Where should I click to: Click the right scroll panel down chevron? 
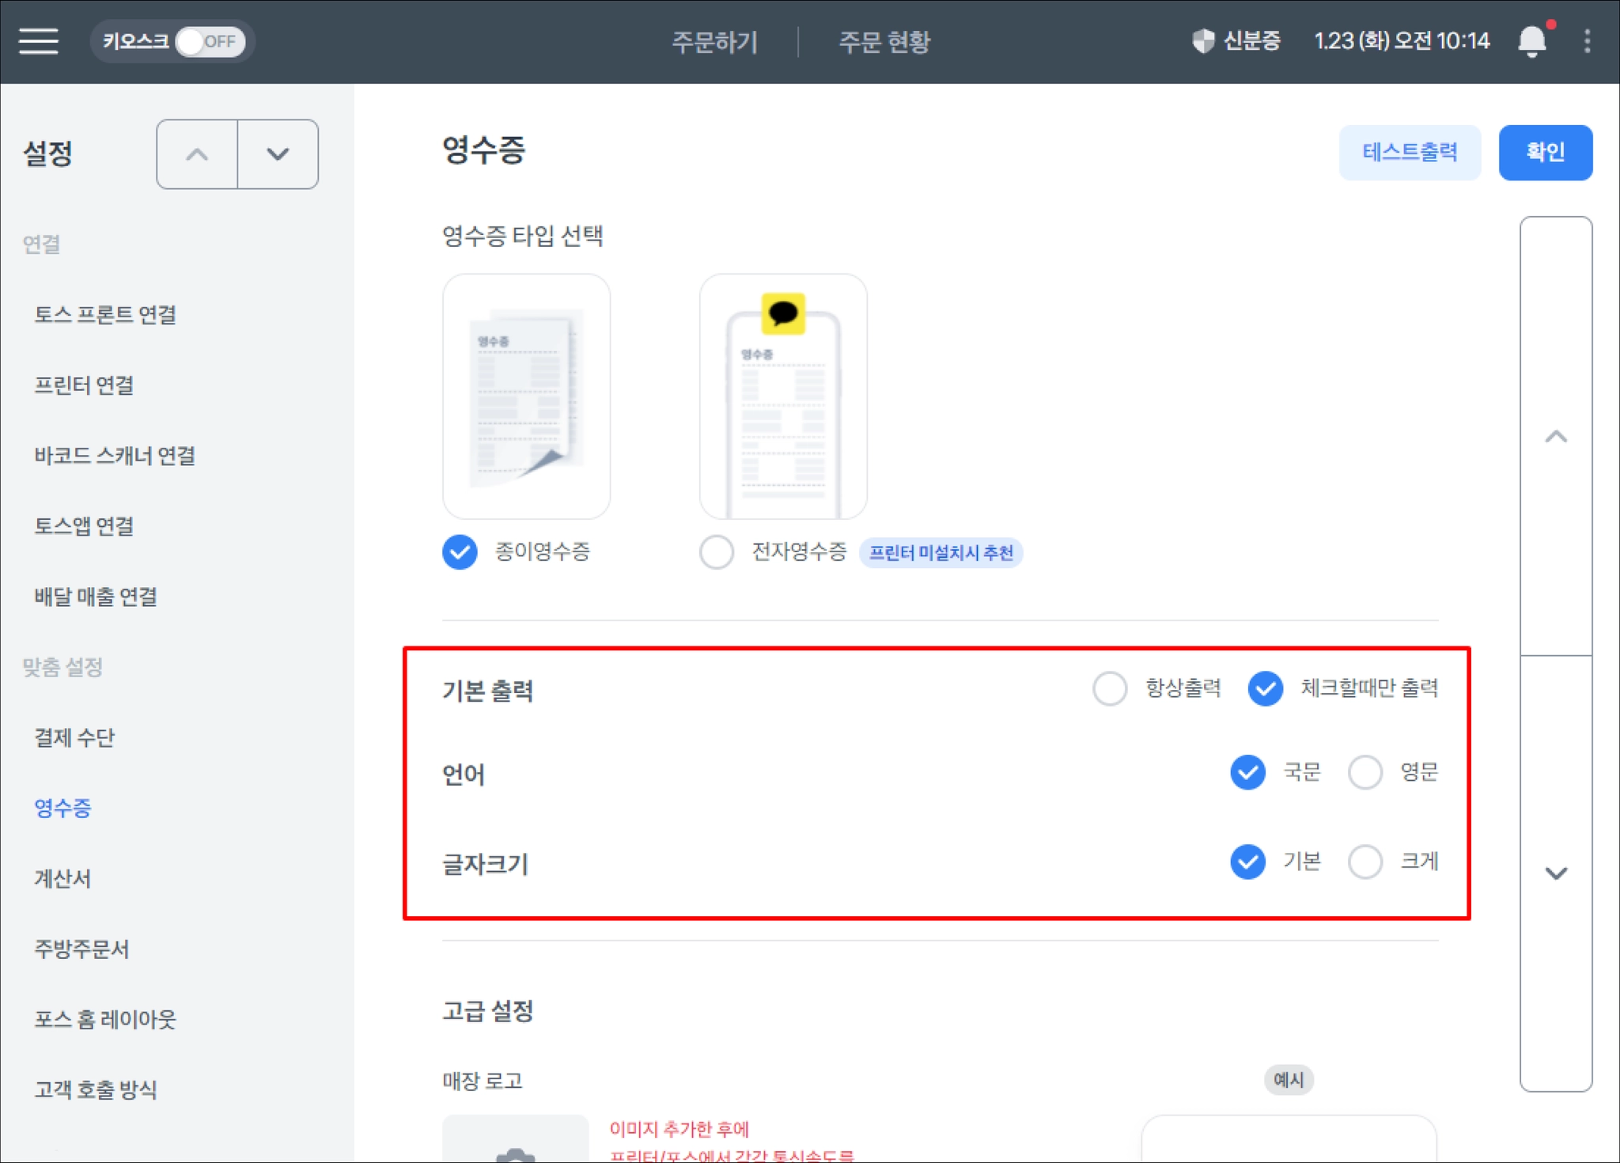1555,873
